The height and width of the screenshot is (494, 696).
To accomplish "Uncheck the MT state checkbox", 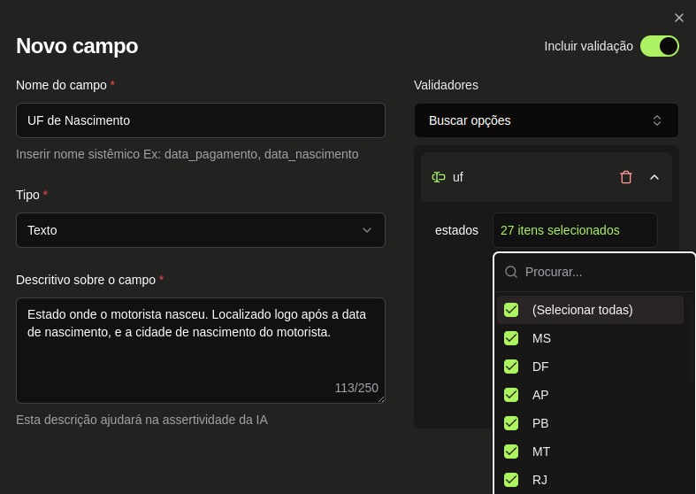I will [511, 452].
